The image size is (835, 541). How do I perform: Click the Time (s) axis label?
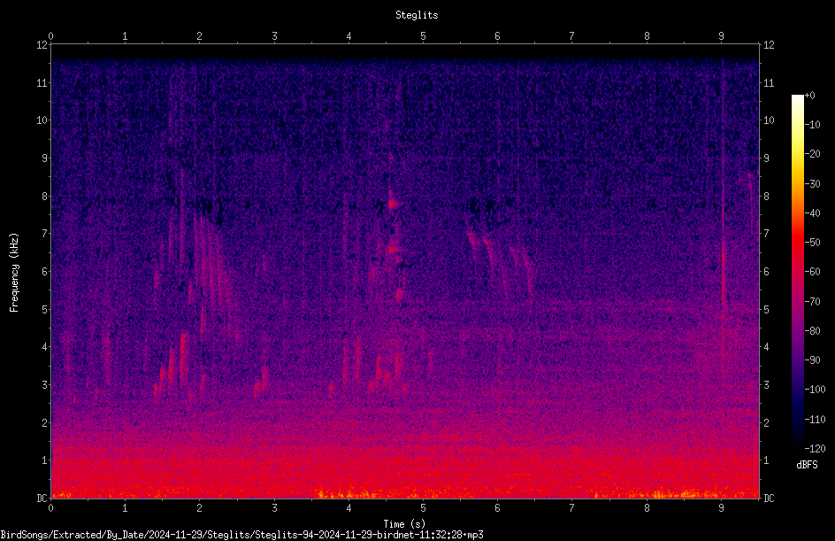[x=404, y=524]
